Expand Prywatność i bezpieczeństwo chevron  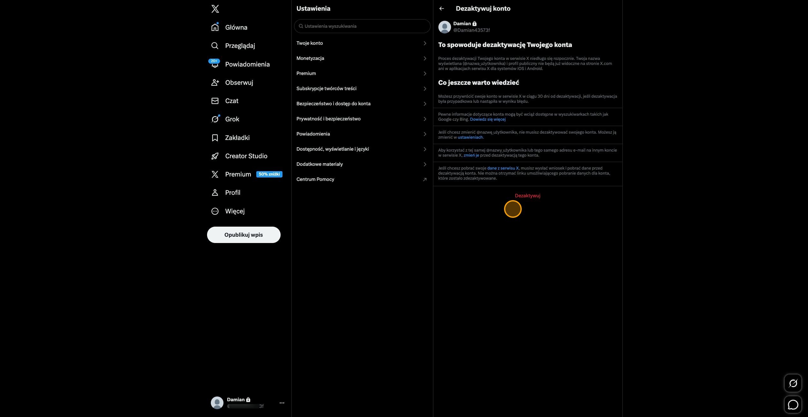[x=425, y=119]
